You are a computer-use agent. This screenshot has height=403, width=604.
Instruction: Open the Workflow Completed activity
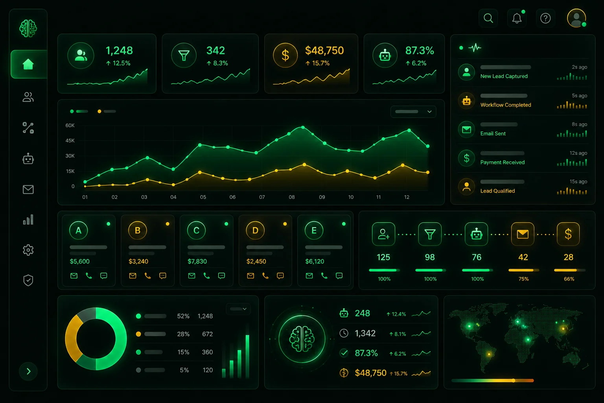523,101
